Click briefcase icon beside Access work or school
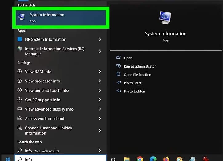 (x=20, y=118)
